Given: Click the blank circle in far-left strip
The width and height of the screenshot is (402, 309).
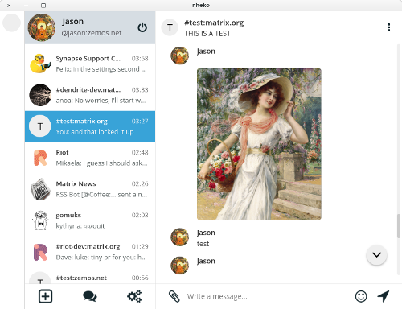Looking at the screenshot, I should (x=11, y=23).
